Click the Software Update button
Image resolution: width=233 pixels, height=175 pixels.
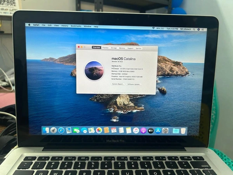click(x=134, y=84)
